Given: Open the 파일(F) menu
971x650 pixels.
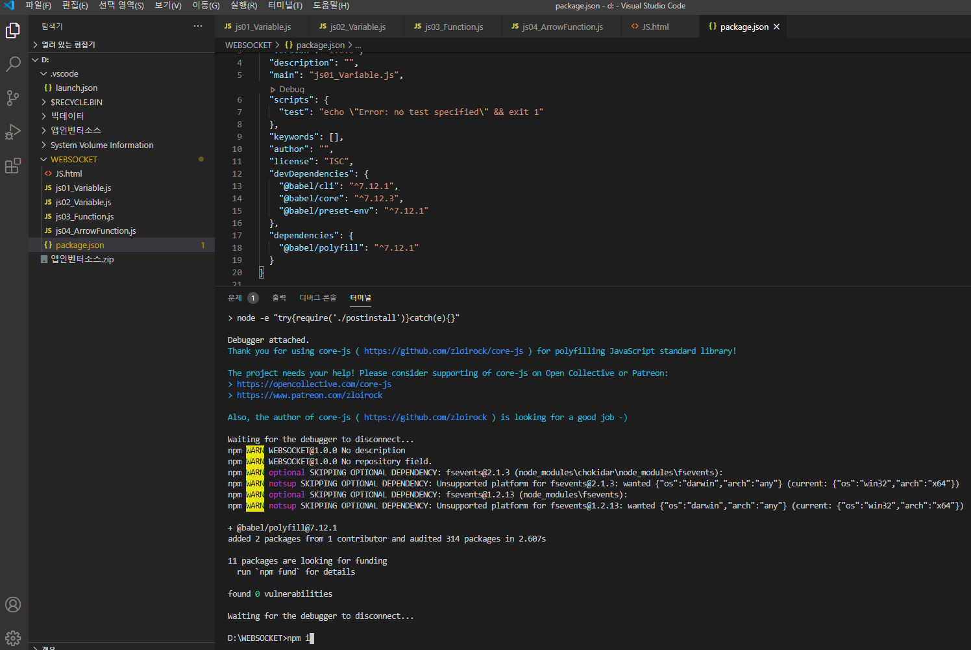Looking at the screenshot, I should pyautogui.click(x=38, y=5).
